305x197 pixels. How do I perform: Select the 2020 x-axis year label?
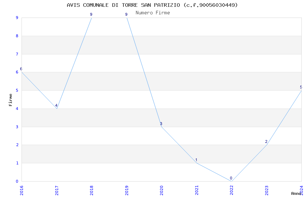[161, 191]
